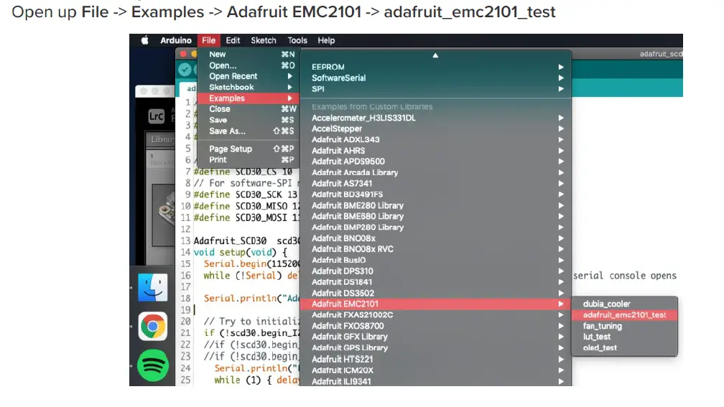Choose Save from the File menu
The height and width of the screenshot is (407, 724).
pos(249,120)
